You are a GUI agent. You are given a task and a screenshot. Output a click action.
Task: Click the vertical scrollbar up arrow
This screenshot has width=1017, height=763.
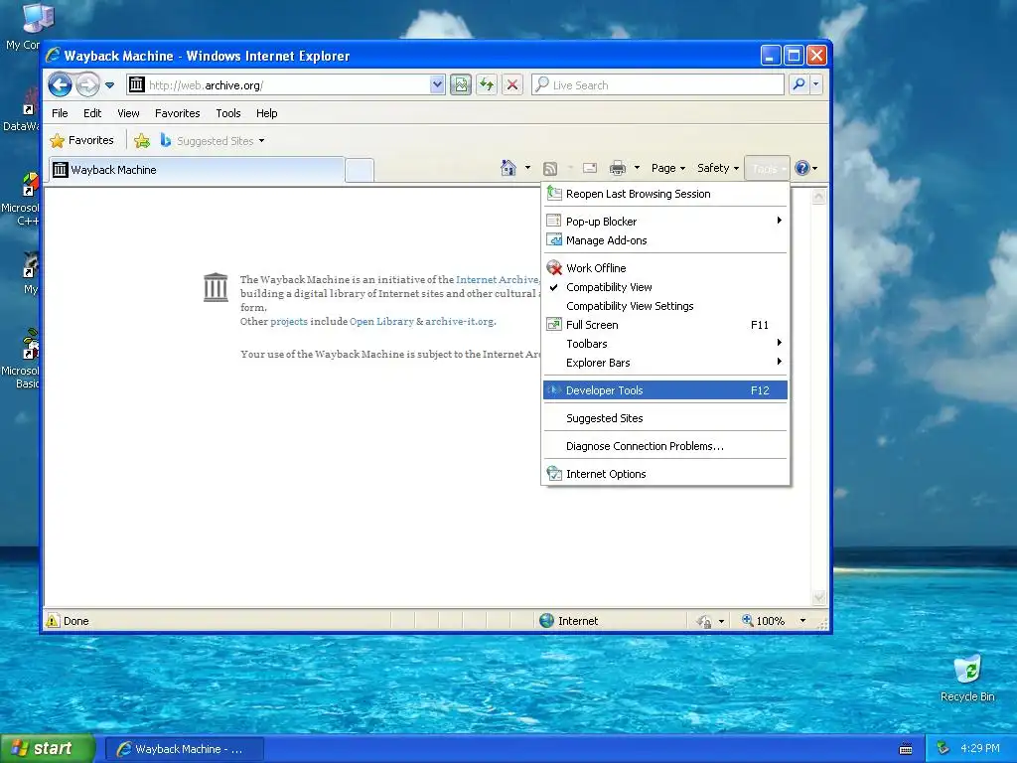(x=819, y=196)
